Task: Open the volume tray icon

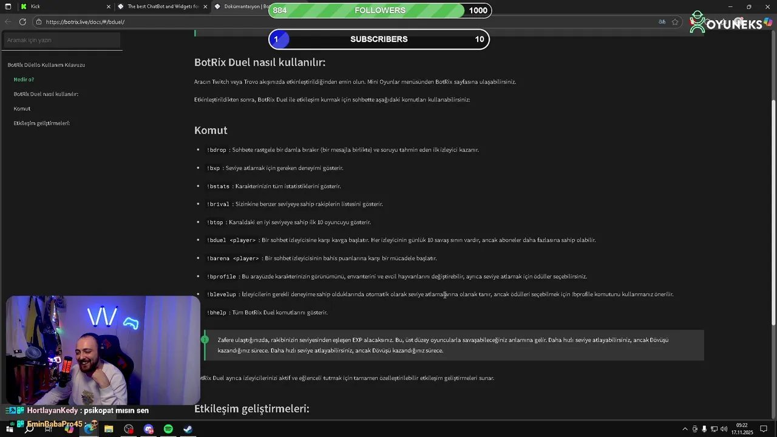Action: click(x=724, y=429)
